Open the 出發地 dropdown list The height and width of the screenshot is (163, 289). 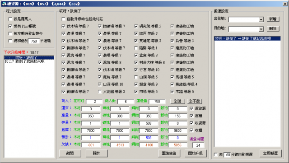(x=261, y=19)
